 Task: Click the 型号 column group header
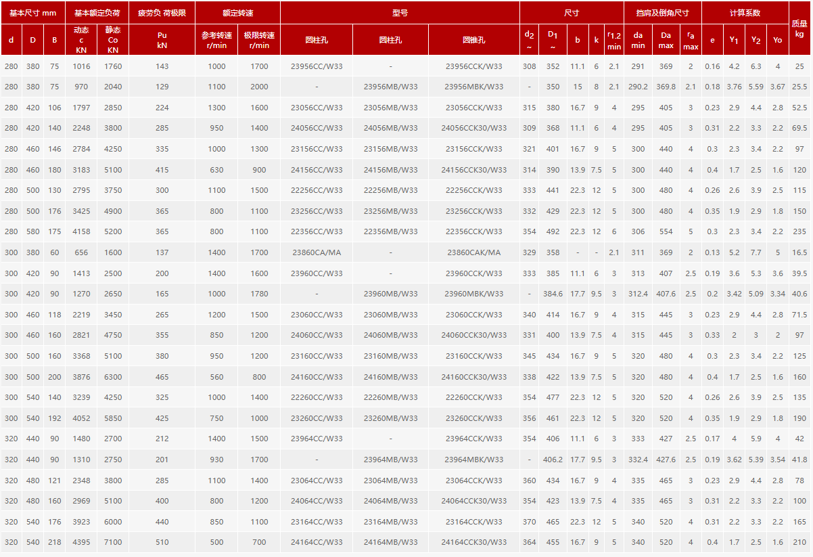[400, 13]
